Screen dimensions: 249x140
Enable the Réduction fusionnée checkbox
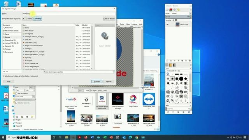16,103
